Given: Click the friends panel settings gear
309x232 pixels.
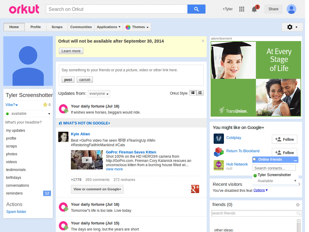Looking at the screenshot, I should (x=298, y=205).
